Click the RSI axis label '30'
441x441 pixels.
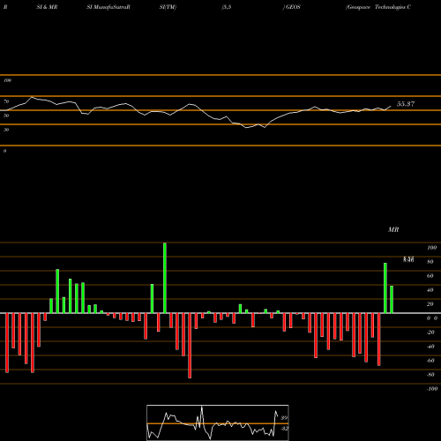coord(6,130)
